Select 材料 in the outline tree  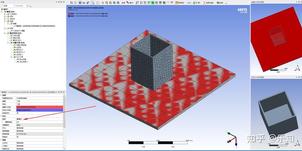12,16
